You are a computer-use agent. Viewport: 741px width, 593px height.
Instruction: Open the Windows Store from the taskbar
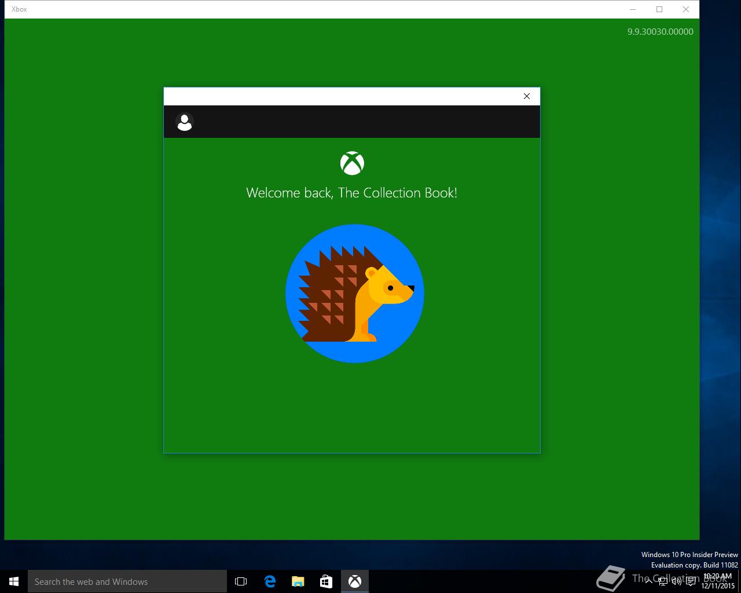(327, 581)
